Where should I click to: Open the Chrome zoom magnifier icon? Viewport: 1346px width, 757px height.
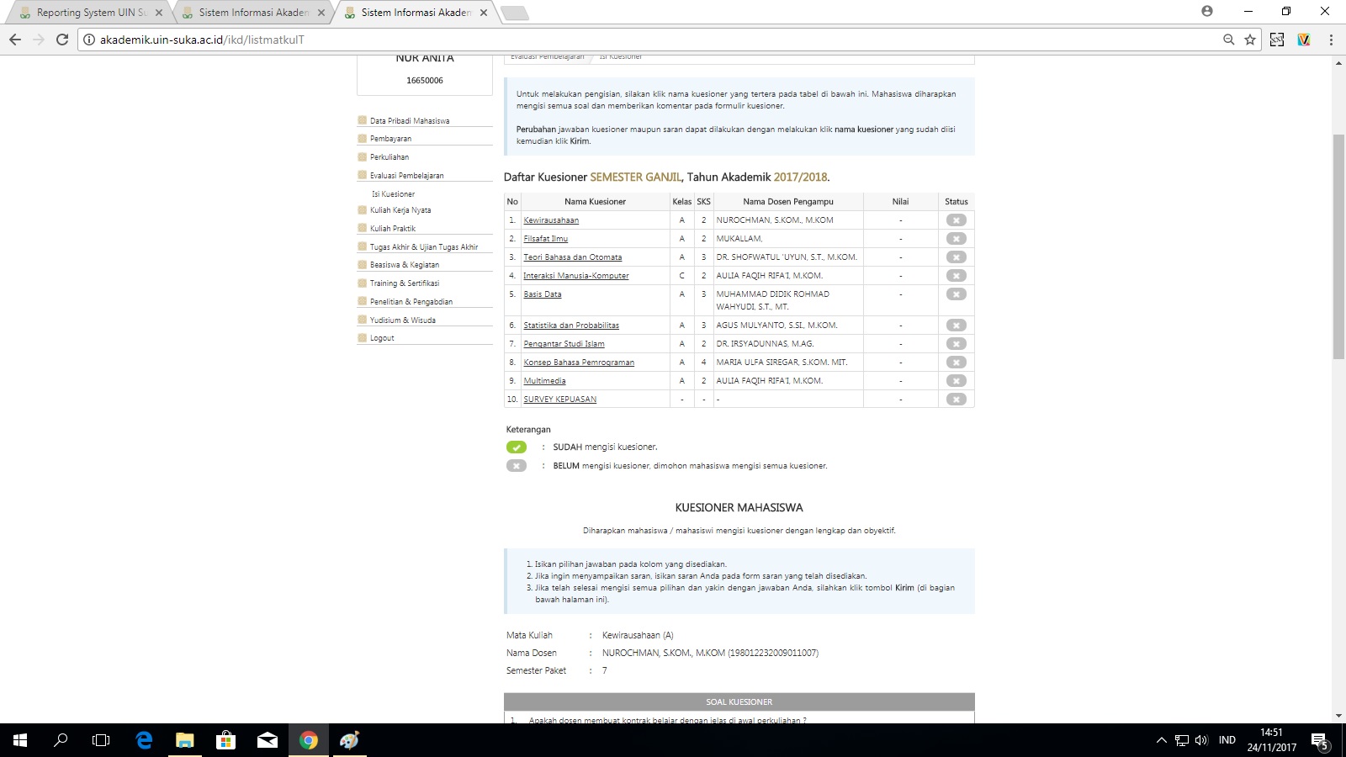1229,40
